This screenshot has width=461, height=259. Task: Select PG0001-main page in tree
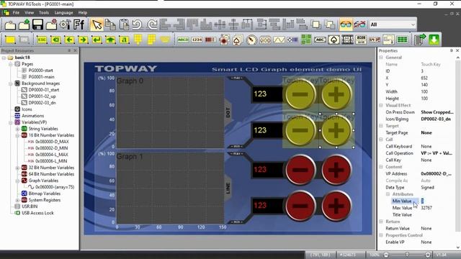tap(41, 77)
